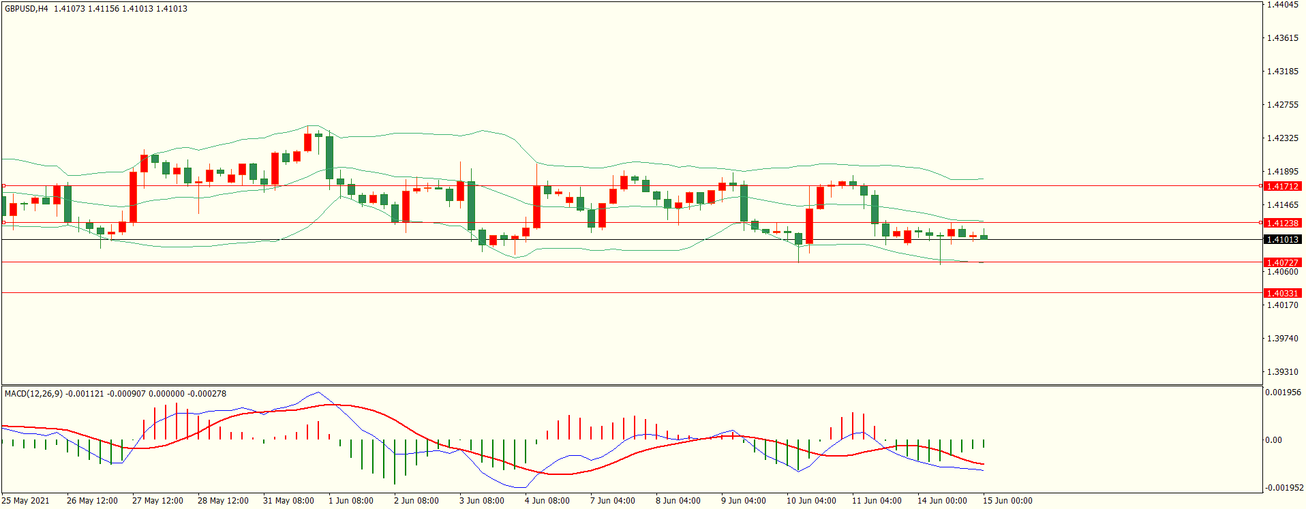
Task: Click the 1 Jun 08:00 time label
Action: pyautogui.click(x=351, y=501)
